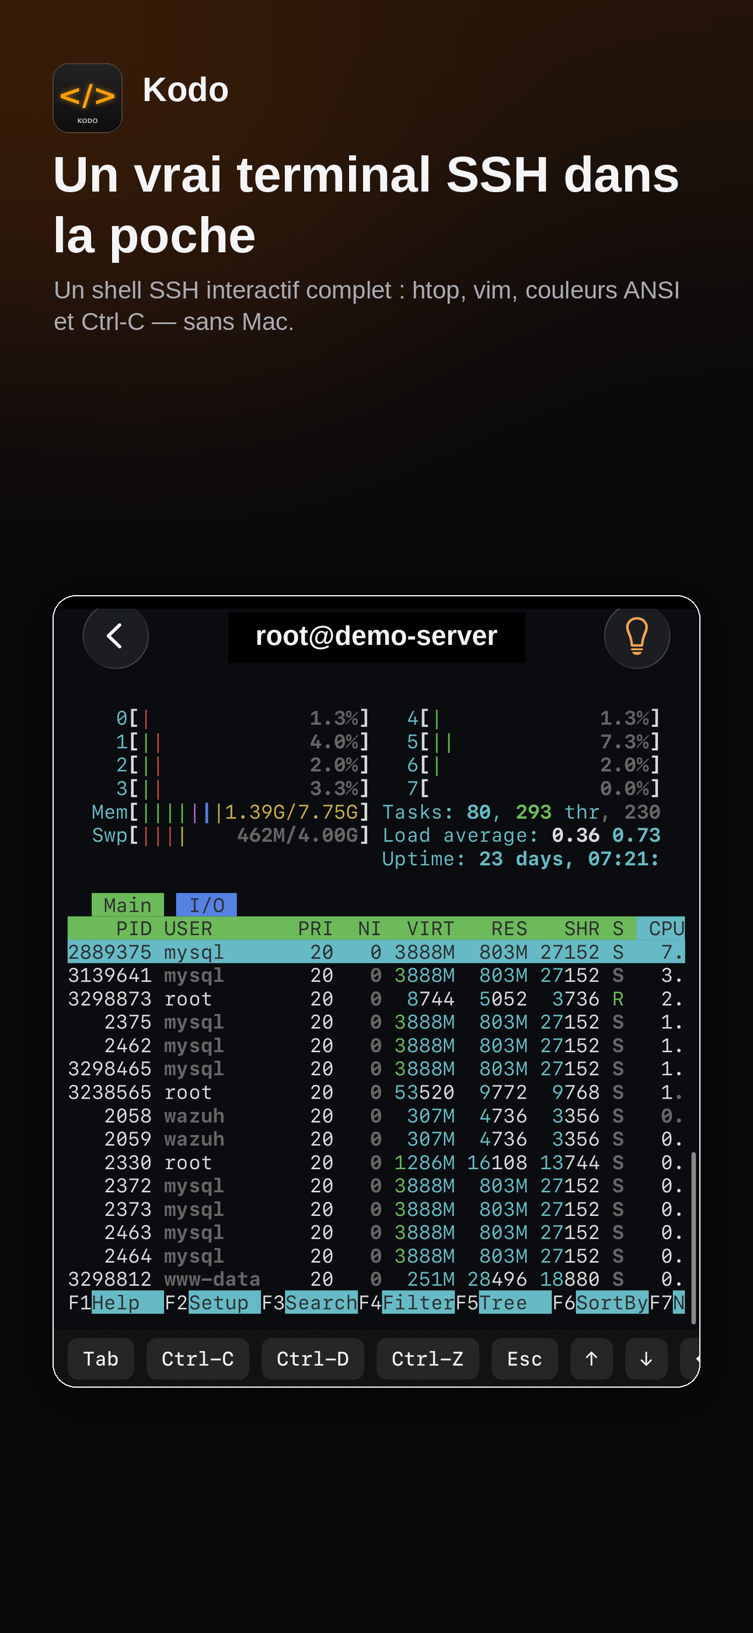Click F1 Help in htop footer
Image resolution: width=753 pixels, height=1633 pixels.
(x=116, y=1303)
